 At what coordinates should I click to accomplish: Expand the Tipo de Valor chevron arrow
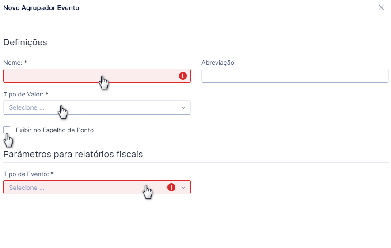pyautogui.click(x=183, y=108)
